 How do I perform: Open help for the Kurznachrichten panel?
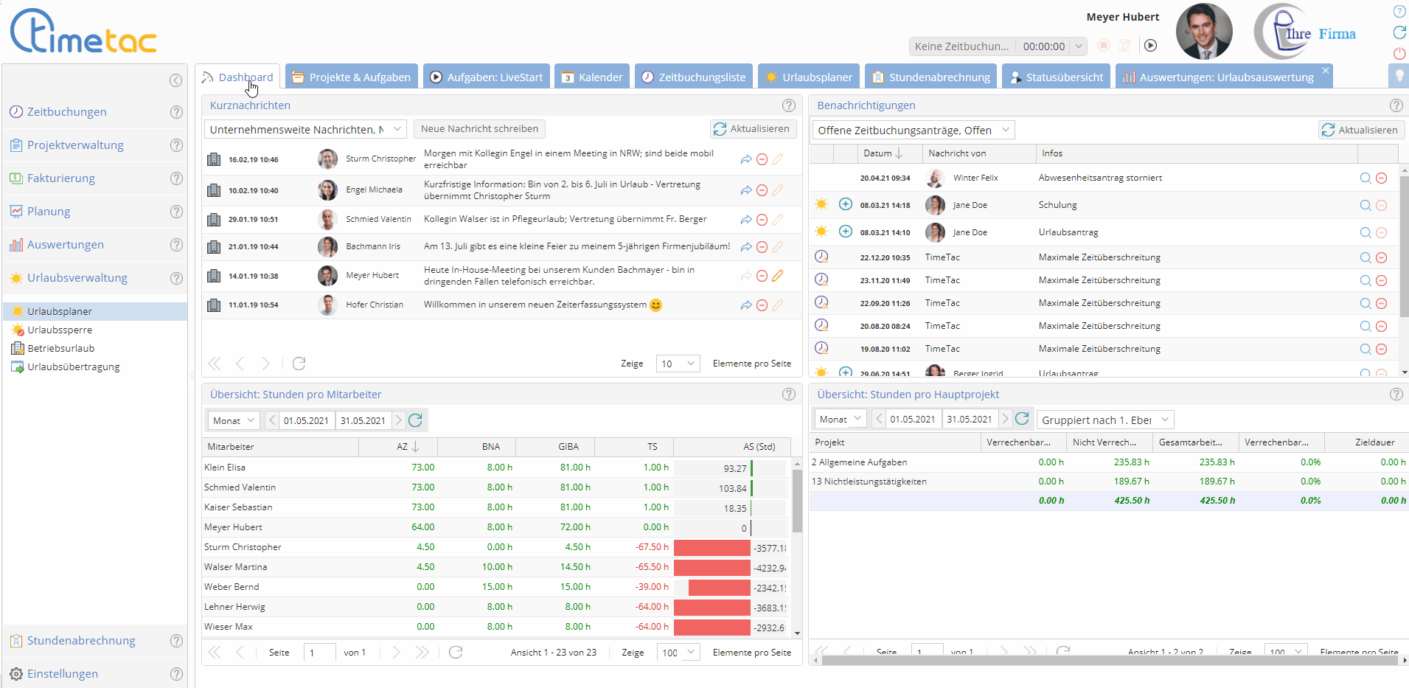(789, 105)
